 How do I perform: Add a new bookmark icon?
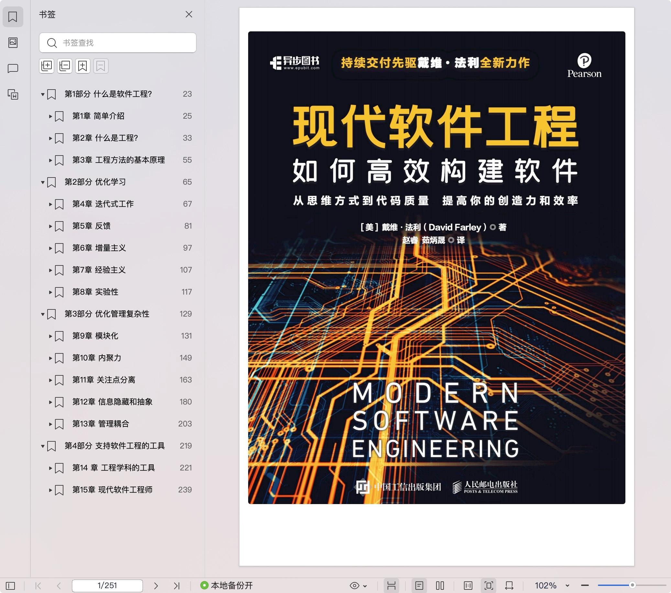[83, 66]
